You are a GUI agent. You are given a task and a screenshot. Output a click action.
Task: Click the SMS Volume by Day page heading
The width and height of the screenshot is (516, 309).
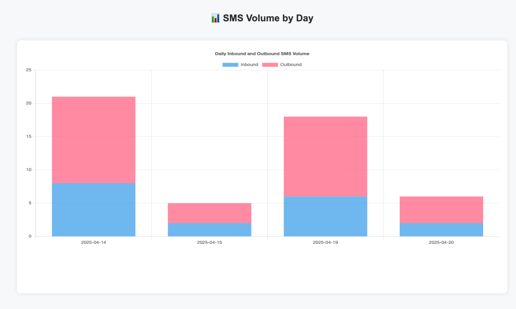(x=268, y=18)
